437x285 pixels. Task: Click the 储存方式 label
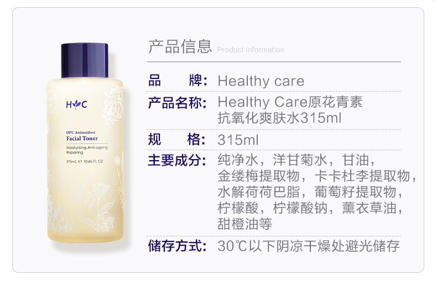pyautogui.click(x=177, y=246)
